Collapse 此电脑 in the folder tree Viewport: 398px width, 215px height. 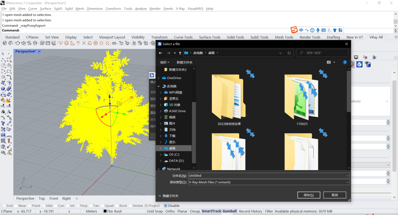pos(159,86)
